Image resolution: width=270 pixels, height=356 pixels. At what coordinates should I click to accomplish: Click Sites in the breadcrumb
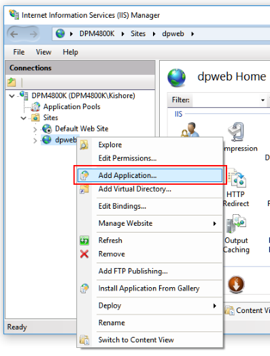point(138,33)
